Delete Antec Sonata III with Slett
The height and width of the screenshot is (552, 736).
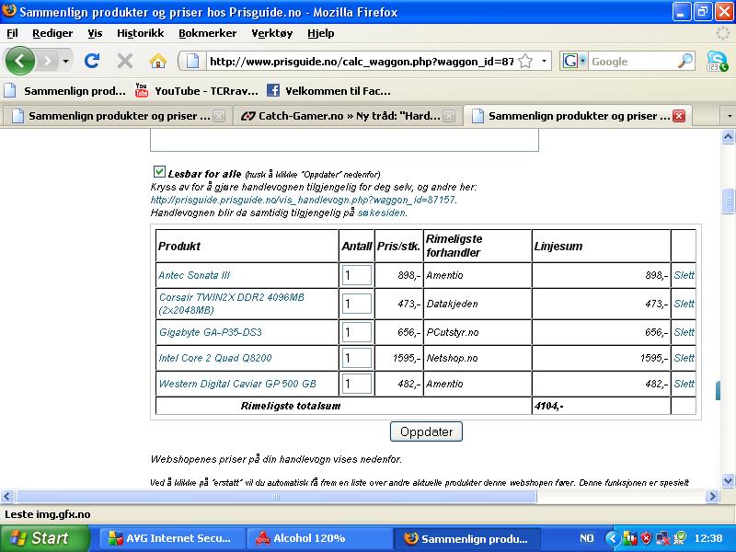tap(684, 275)
